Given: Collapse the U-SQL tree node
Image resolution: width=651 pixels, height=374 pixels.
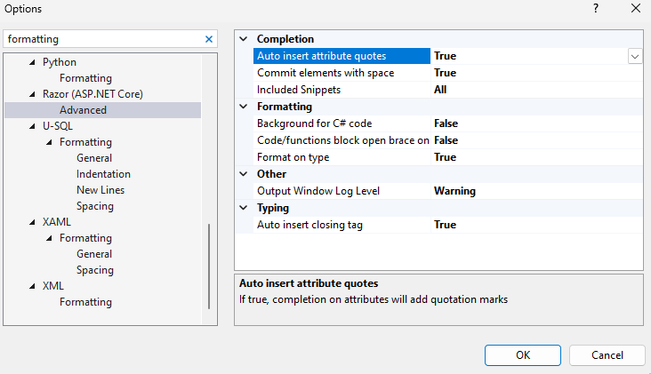Looking at the screenshot, I should click(33, 126).
